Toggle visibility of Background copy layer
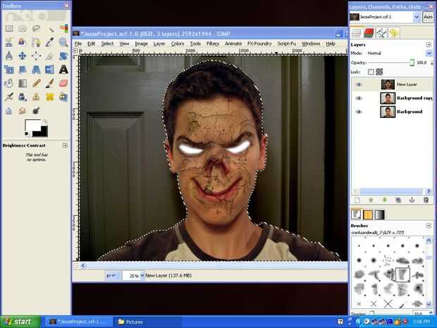The image size is (437, 328). pos(359,98)
